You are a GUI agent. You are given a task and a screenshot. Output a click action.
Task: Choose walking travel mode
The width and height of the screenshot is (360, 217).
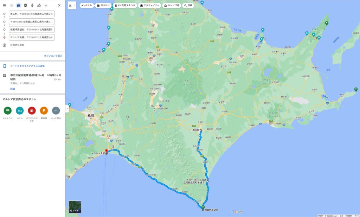coord(32,5)
